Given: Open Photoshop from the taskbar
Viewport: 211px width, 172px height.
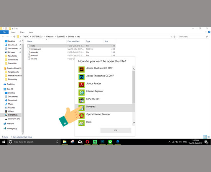Looking at the screenshot, I should [x=102, y=142].
